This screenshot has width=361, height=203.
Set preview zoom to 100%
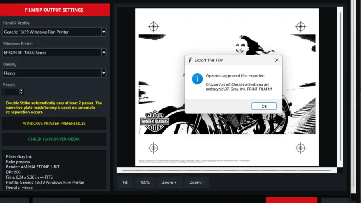point(145,182)
